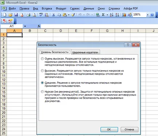Click the dialog's help question button
Screen dimensions: 158x136
click(128, 45)
